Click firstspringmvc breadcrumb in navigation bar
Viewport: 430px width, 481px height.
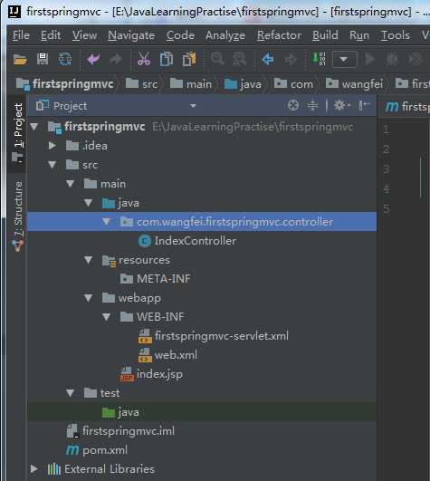coord(64,83)
